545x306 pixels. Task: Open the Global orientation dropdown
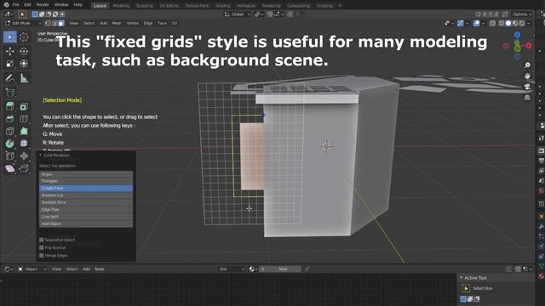coord(238,14)
